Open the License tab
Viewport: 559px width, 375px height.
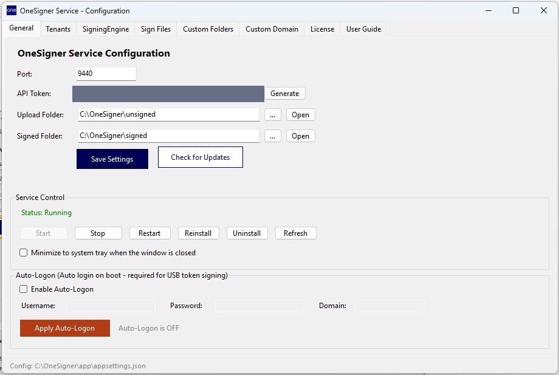click(322, 29)
